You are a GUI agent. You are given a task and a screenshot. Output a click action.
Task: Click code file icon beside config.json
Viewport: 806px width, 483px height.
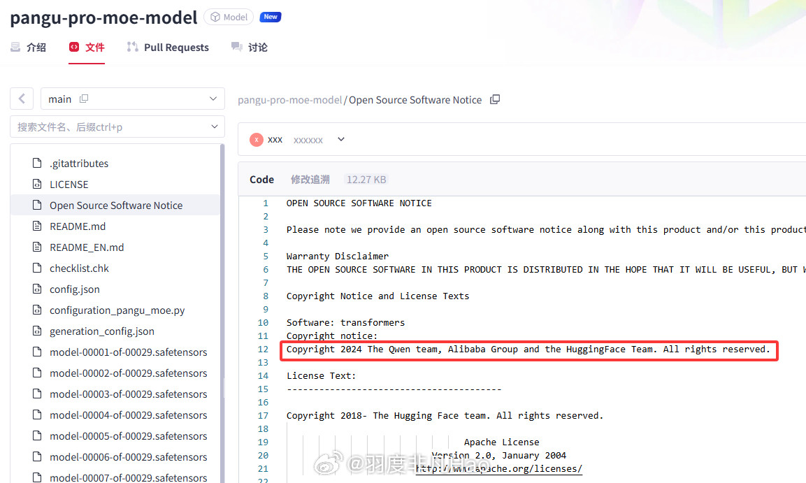(x=37, y=289)
